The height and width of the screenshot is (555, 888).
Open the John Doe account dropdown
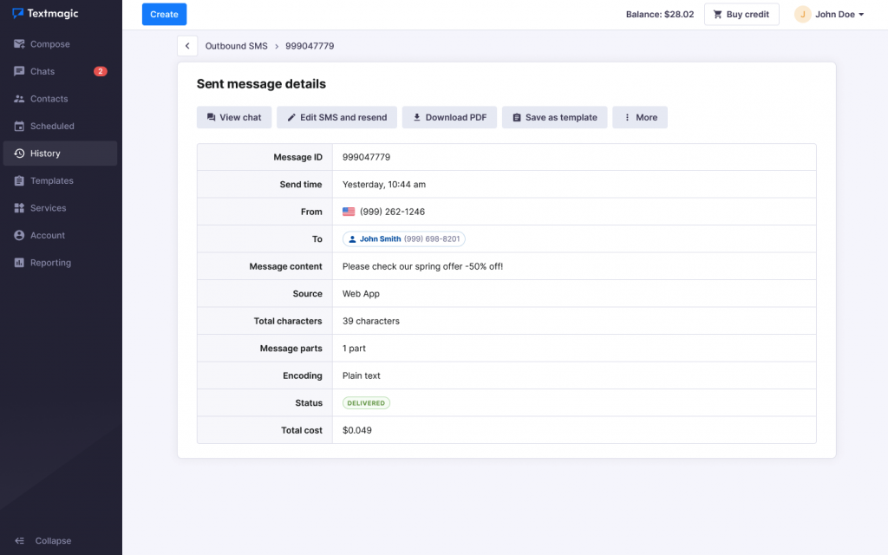point(829,14)
